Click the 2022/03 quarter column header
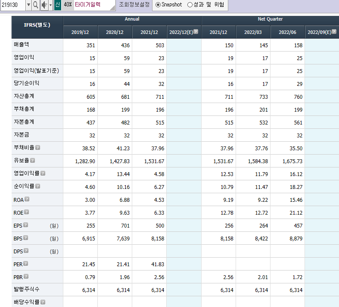 pyautogui.click(x=253, y=32)
